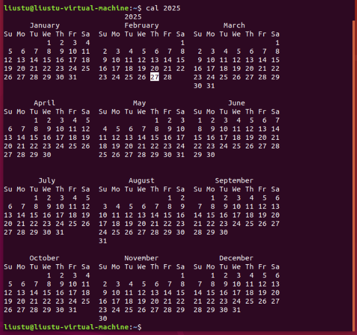Screen dimensions: 357x335
Task: Click date 4 in the July calendar
Action: 73,197
